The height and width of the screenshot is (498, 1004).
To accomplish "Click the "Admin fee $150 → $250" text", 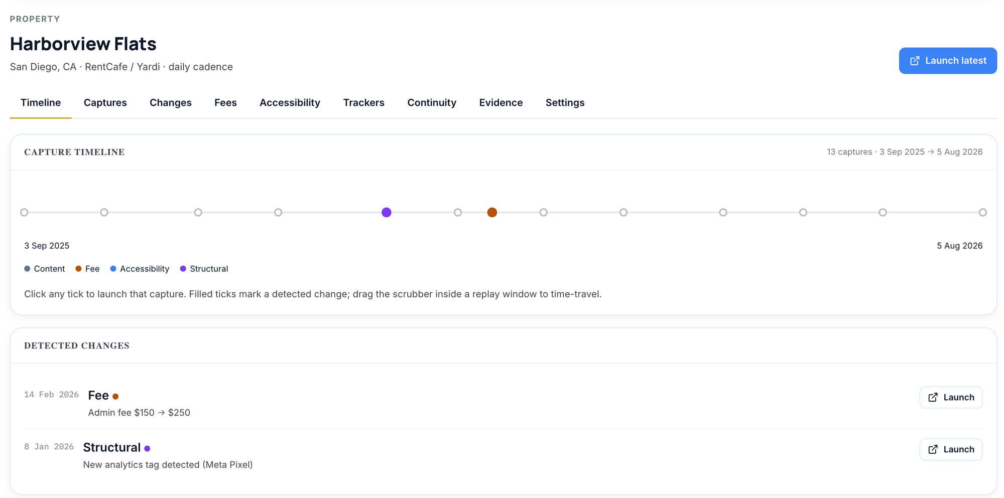I will click(139, 413).
